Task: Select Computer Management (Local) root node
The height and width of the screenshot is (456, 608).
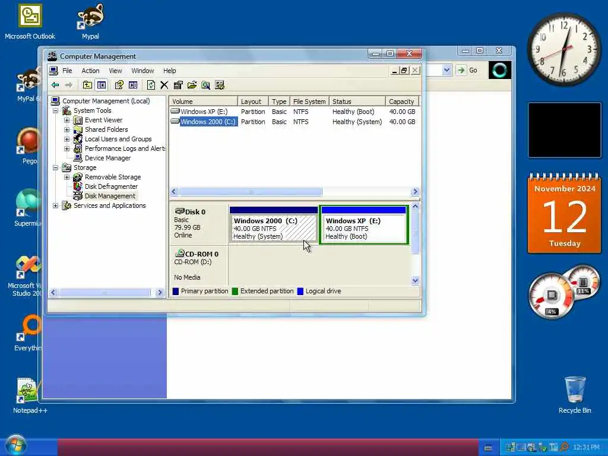Action: pos(106,101)
